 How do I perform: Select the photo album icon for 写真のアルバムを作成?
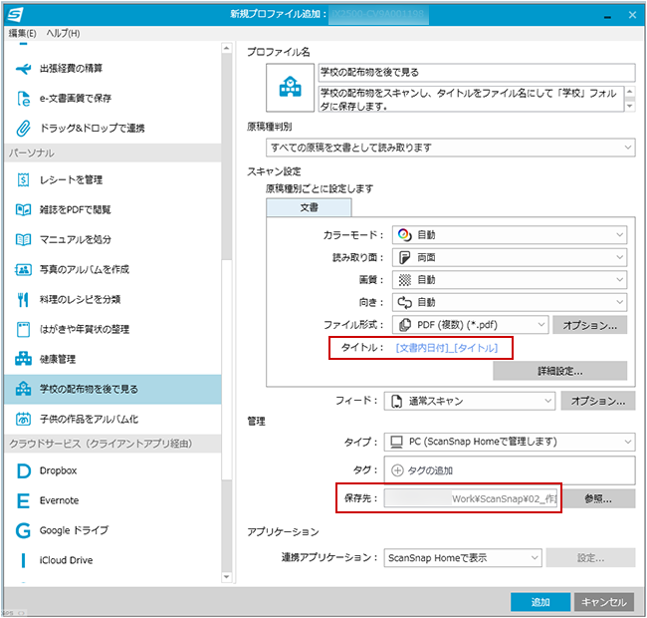click(23, 269)
